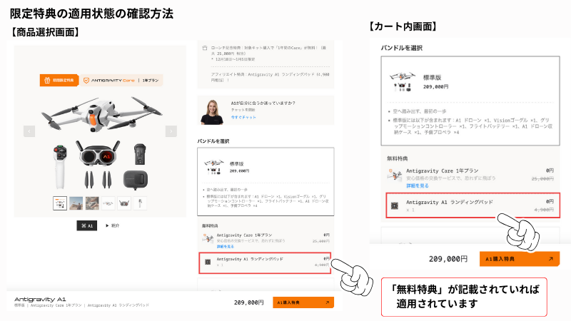Click the orange limited-time gift badge
The image size is (571, 321).
tap(59, 80)
